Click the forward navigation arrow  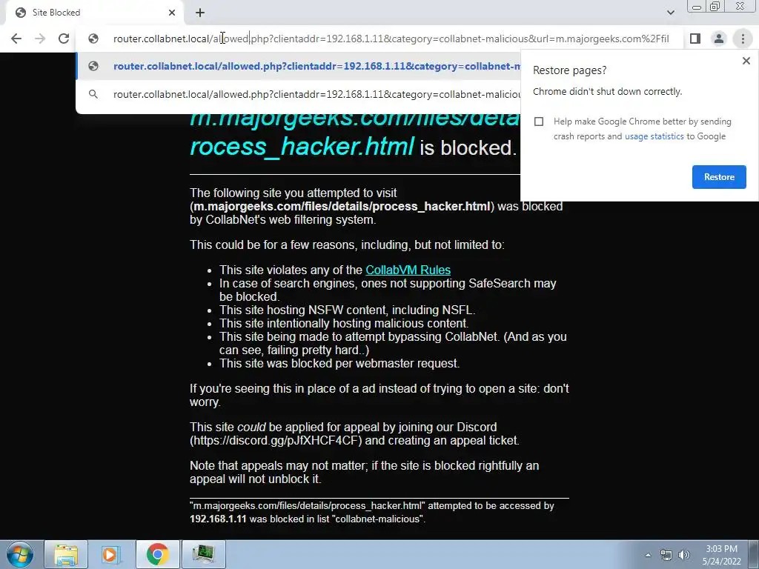[40, 39]
